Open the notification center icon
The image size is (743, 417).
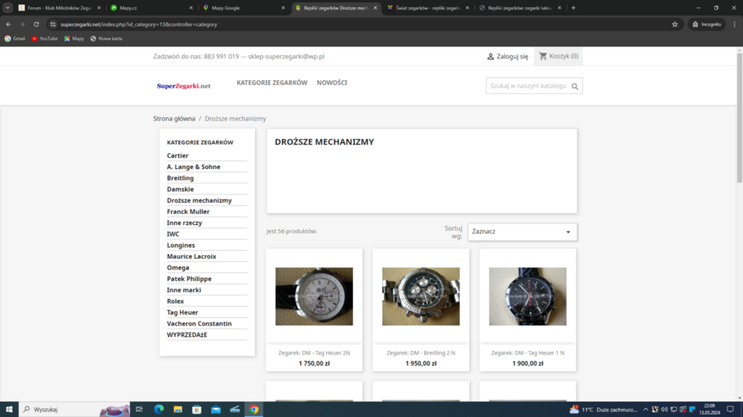(730, 410)
